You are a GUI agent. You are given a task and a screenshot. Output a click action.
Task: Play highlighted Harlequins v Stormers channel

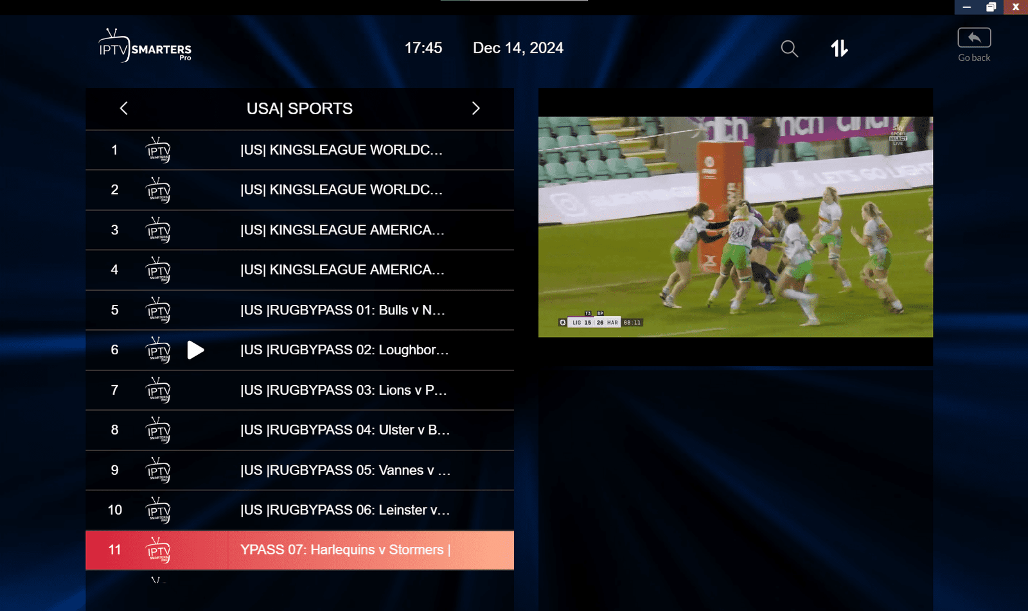tap(299, 550)
